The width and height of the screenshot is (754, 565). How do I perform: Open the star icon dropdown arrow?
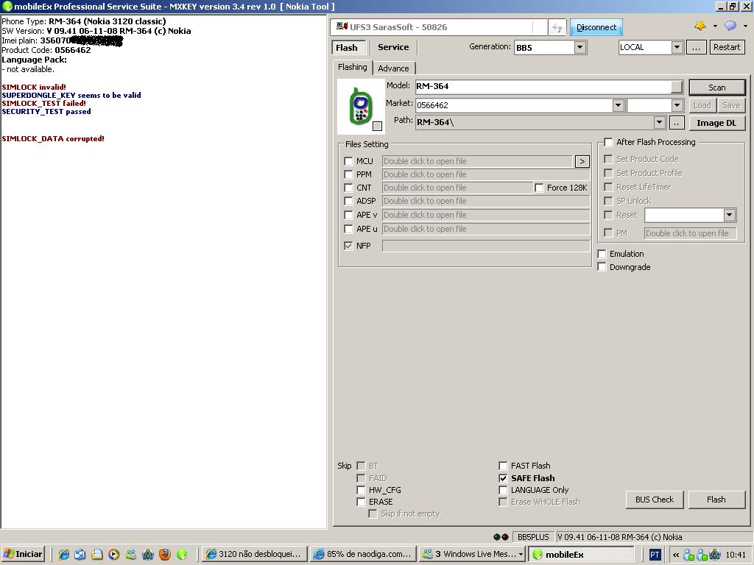[x=715, y=26]
